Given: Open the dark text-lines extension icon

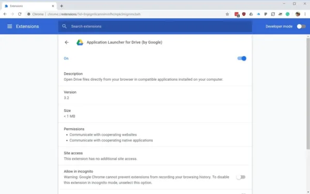Looking at the screenshot, I should point(266,14).
